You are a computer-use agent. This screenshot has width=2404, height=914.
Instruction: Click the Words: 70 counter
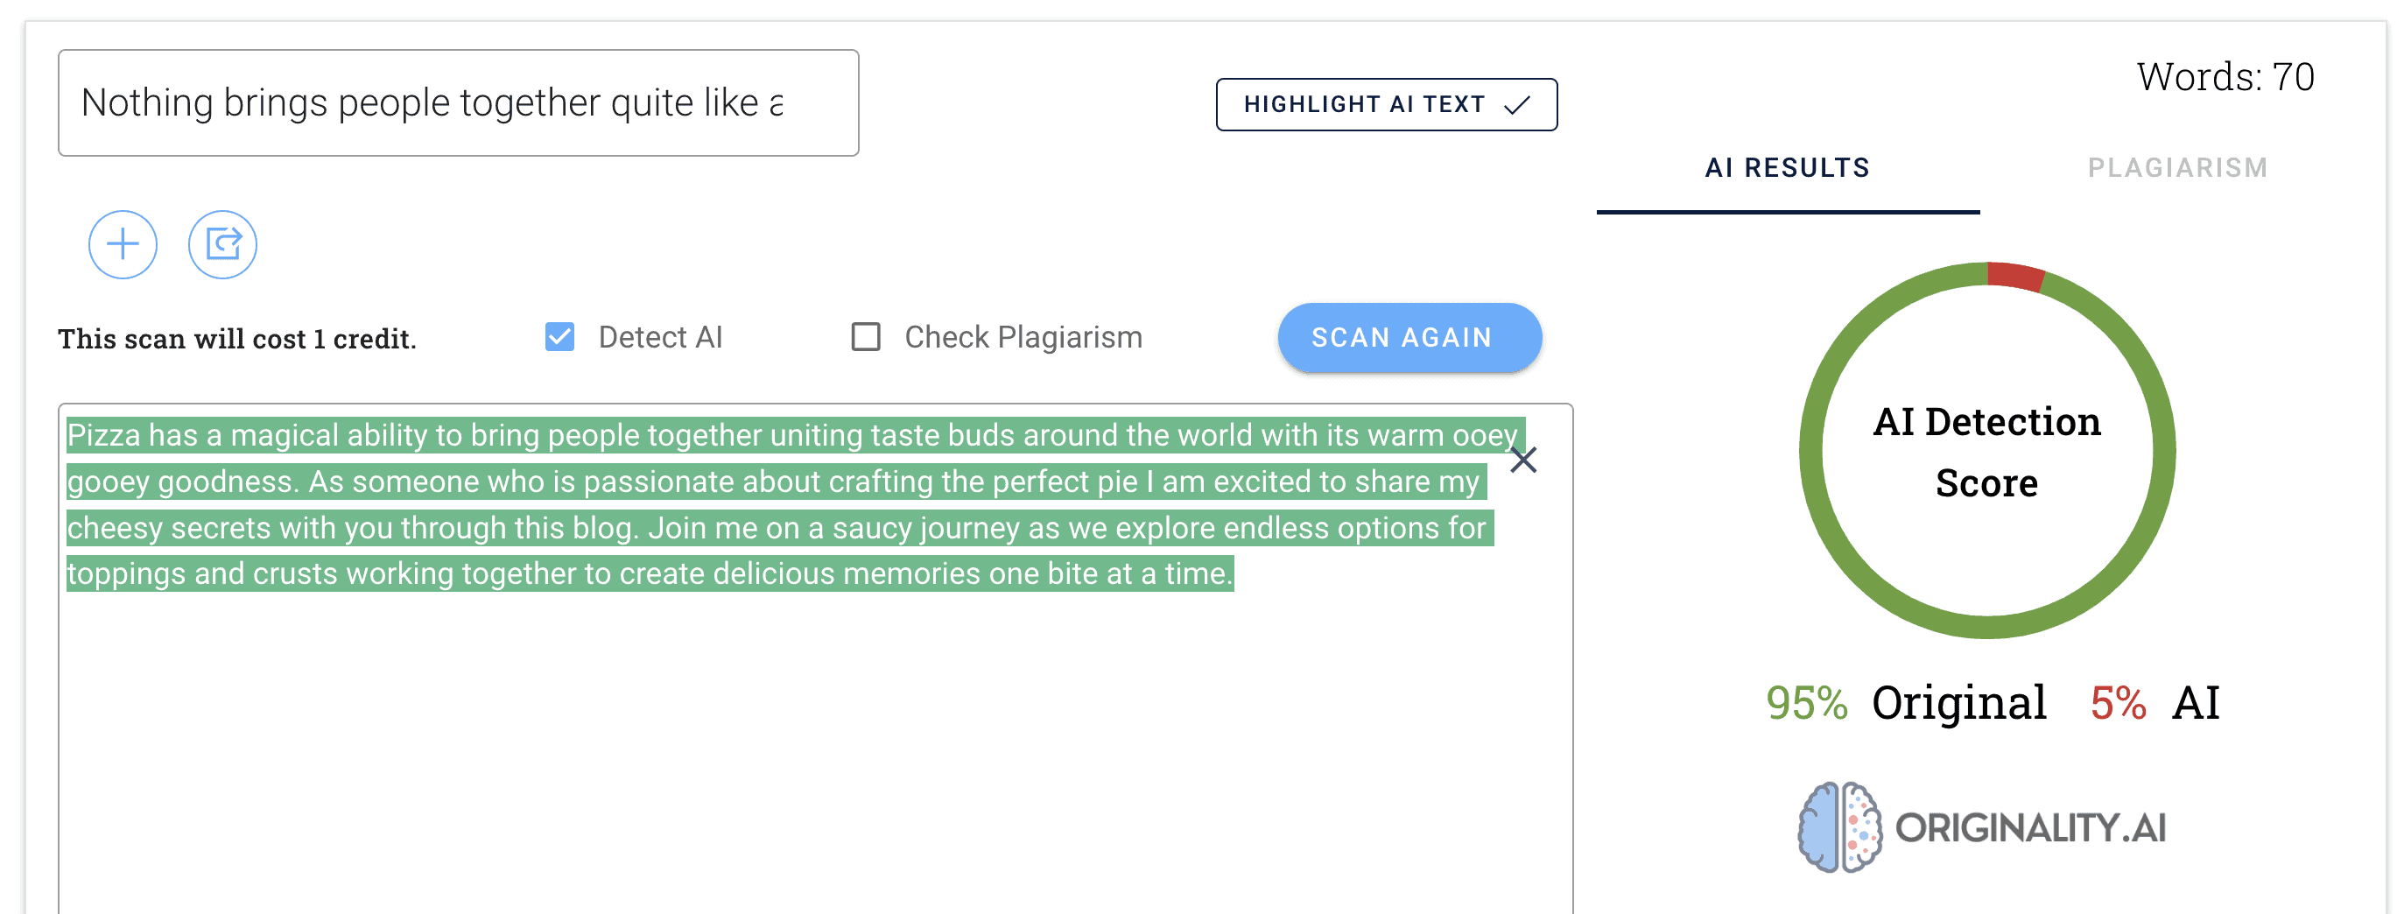(2225, 76)
